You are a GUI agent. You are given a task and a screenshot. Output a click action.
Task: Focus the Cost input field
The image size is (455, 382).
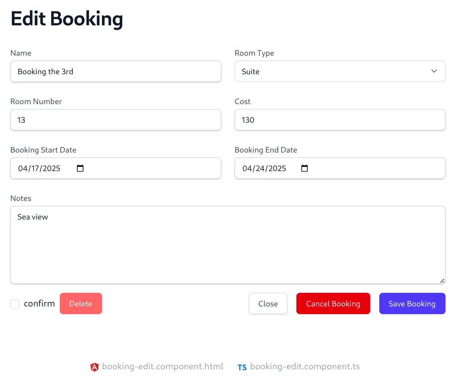pyautogui.click(x=340, y=119)
